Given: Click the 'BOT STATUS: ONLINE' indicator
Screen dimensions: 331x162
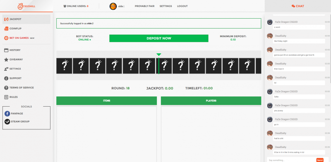Looking at the screenshot, I should [85, 38].
